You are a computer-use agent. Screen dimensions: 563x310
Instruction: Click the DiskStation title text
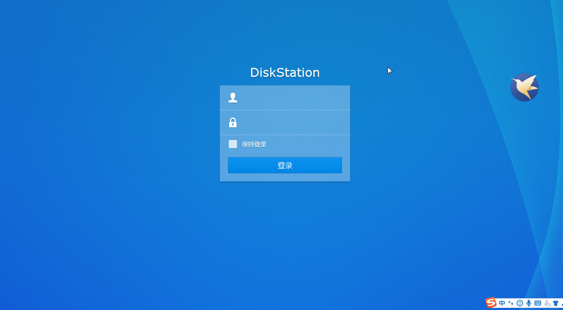coord(285,72)
